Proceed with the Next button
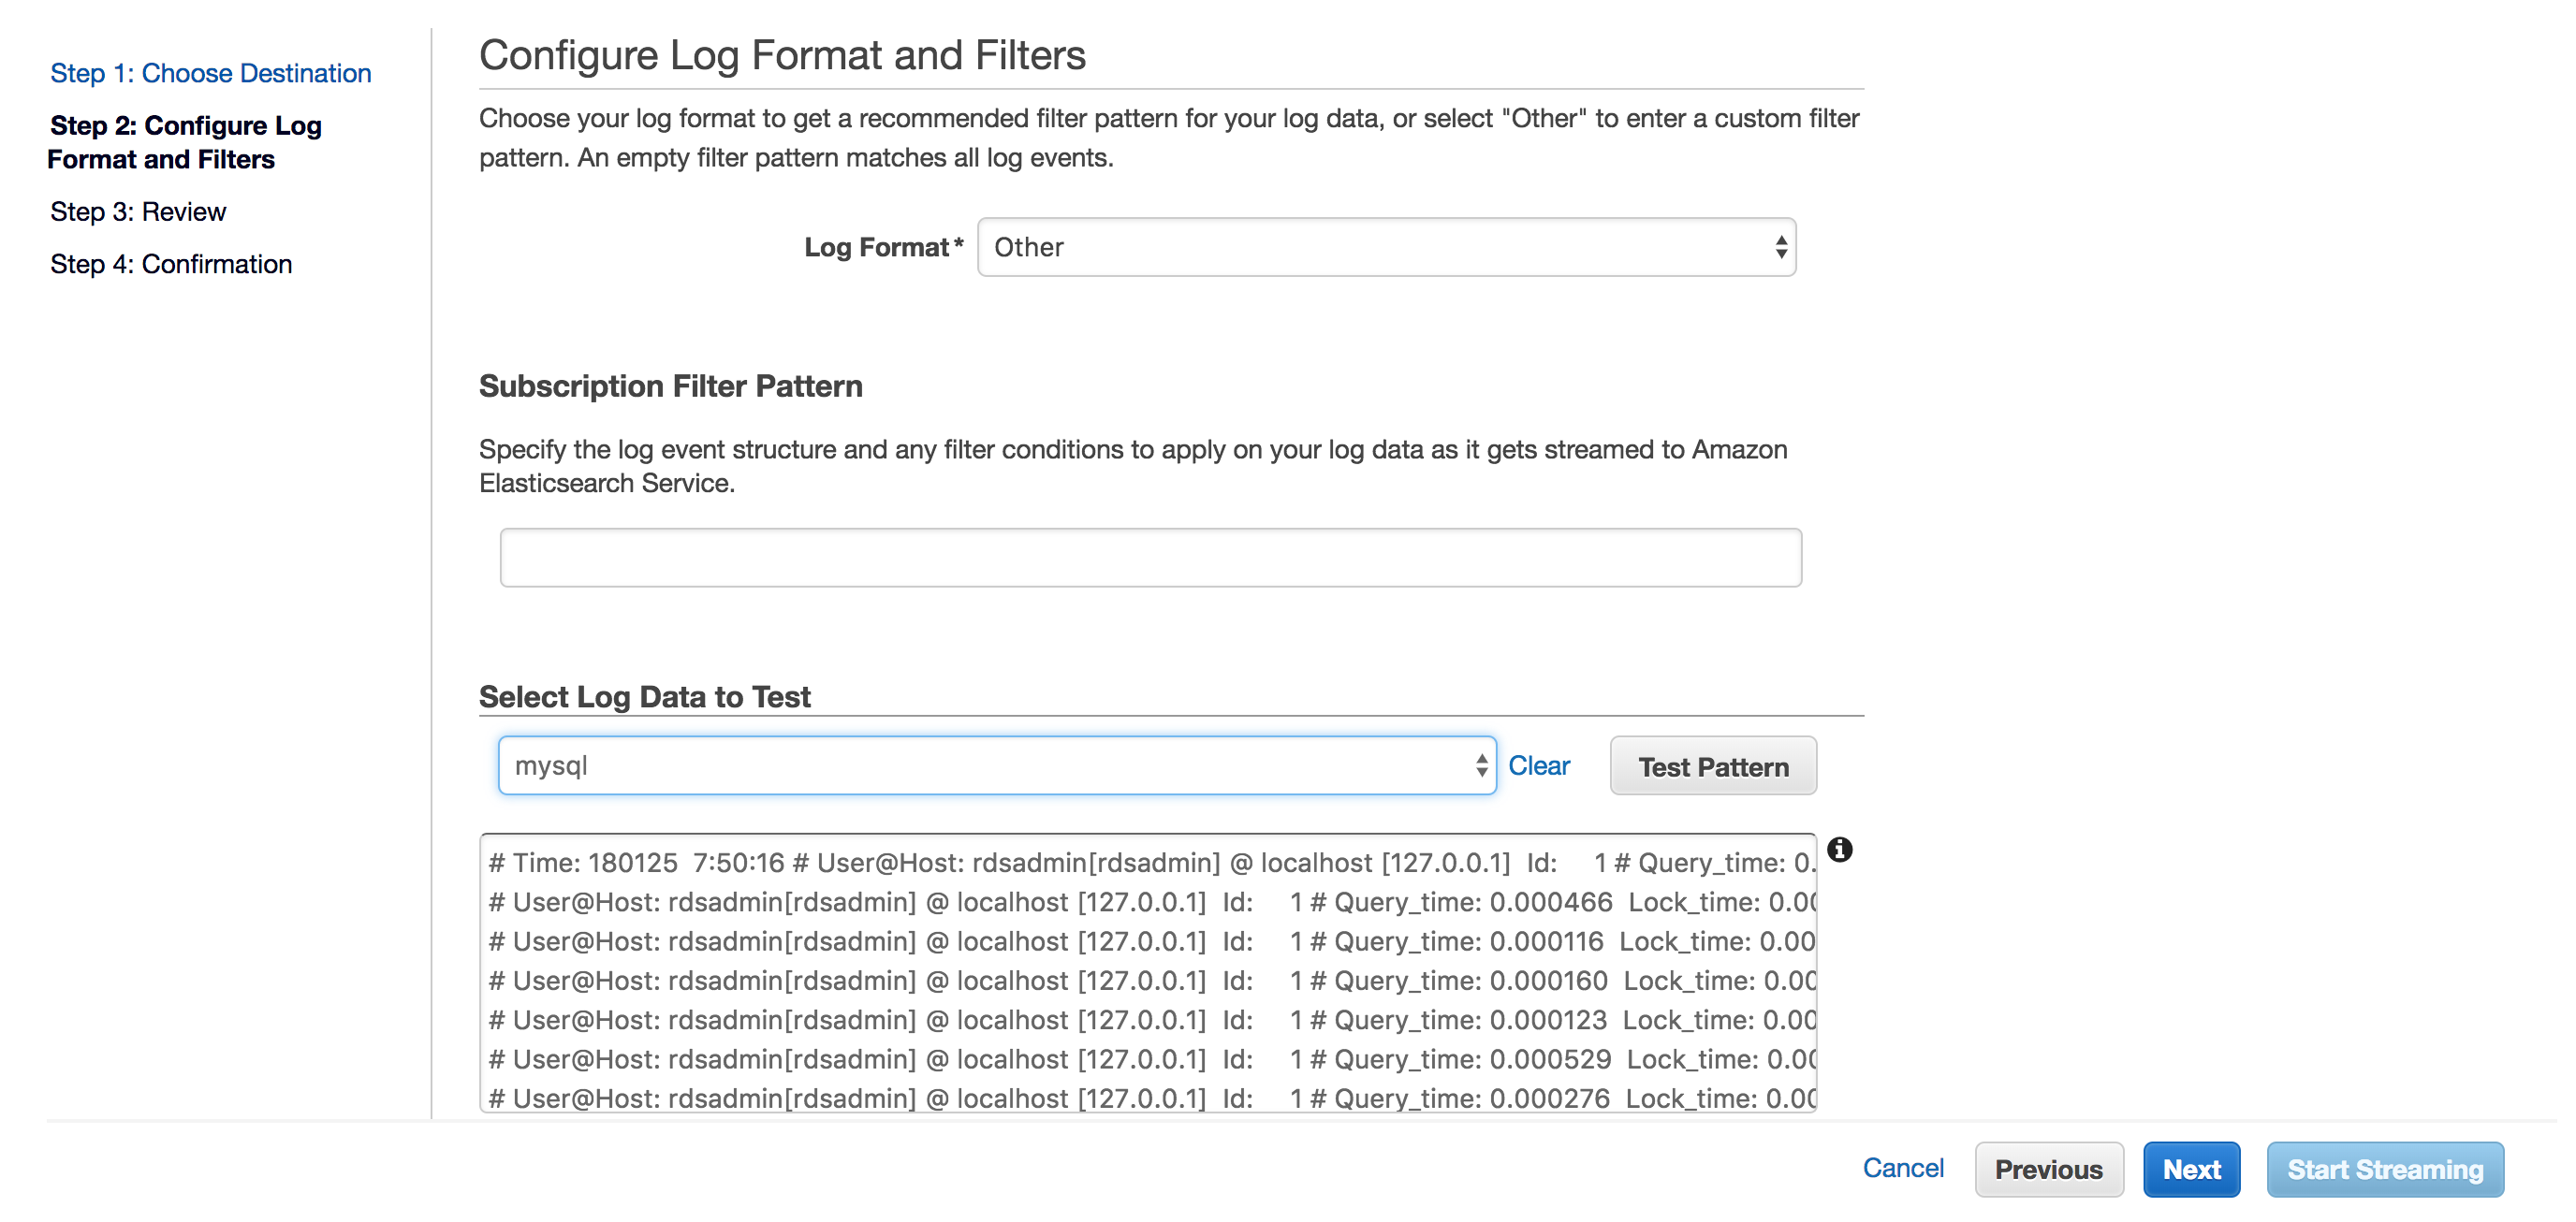2576x1222 pixels. [x=2191, y=1169]
